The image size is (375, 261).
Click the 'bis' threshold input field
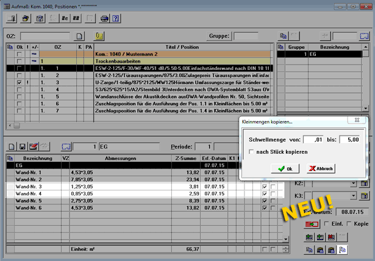[x=349, y=139]
